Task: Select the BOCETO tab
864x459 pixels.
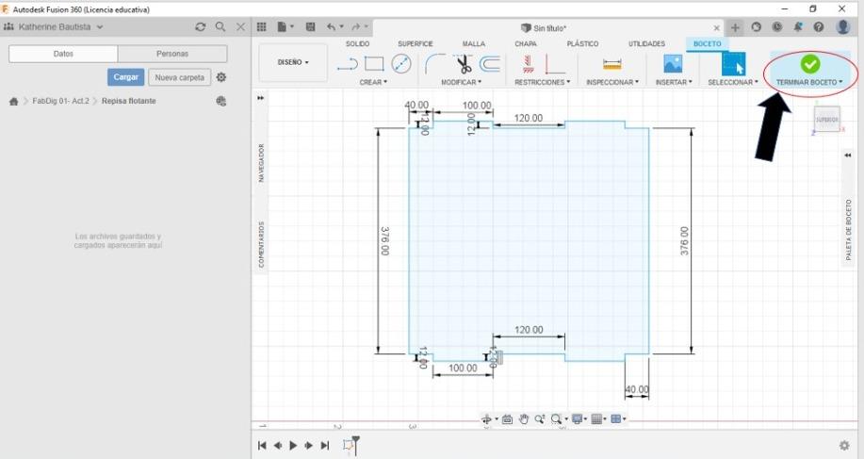Action: [707, 43]
